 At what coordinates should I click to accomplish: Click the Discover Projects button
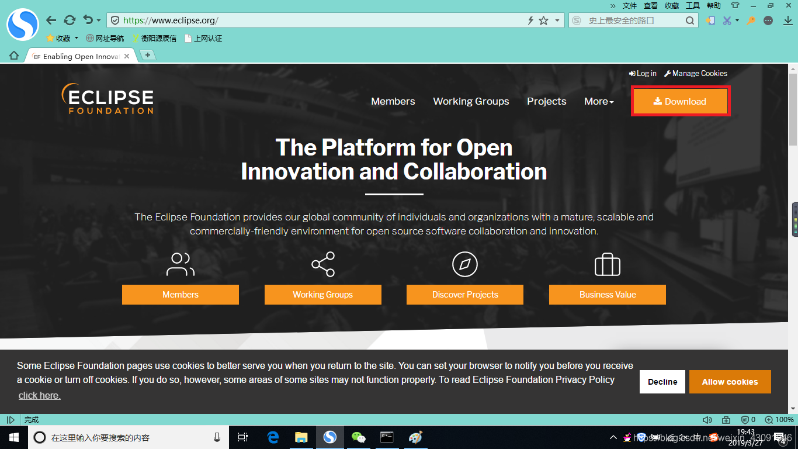tap(465, 295)
